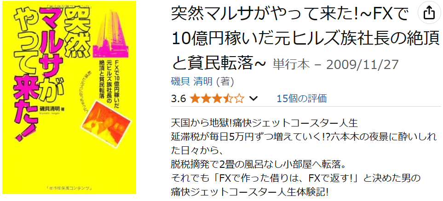443x201 pixels.
Task: Click the empty fifth rating star
Action: click(239, 99)
